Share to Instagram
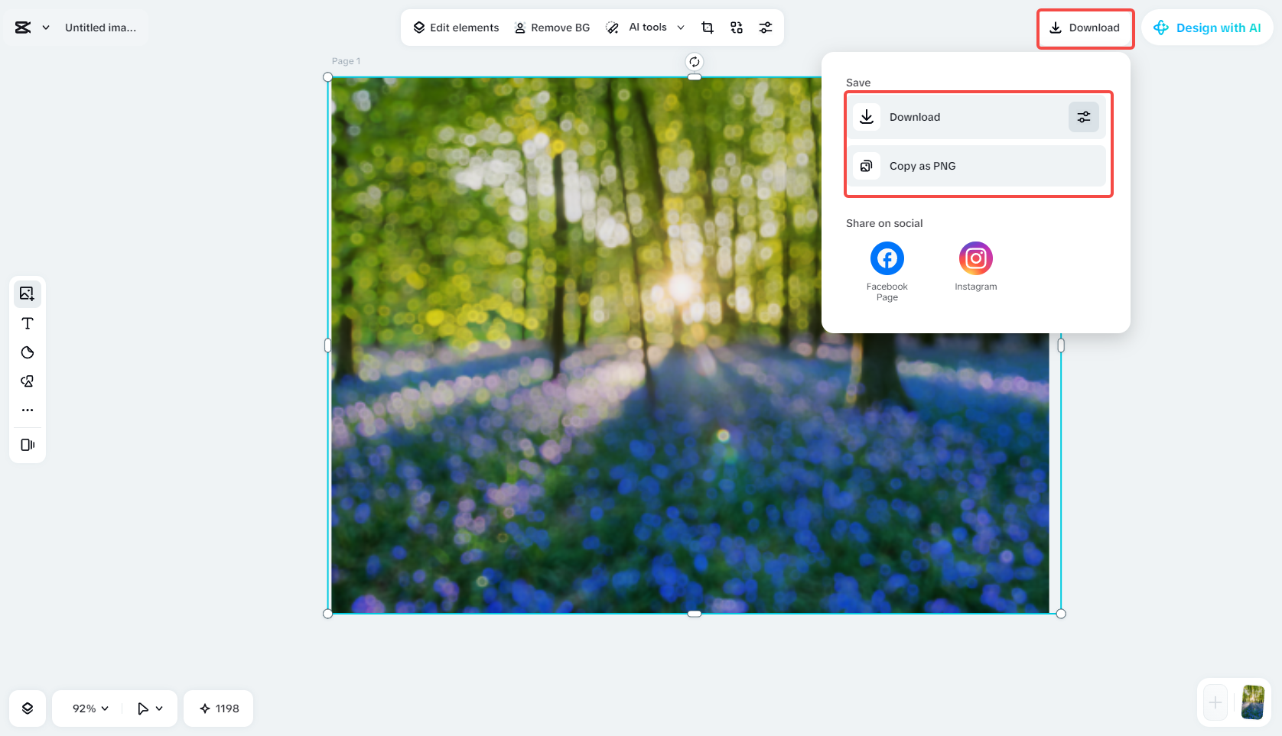 pos(976,267)
